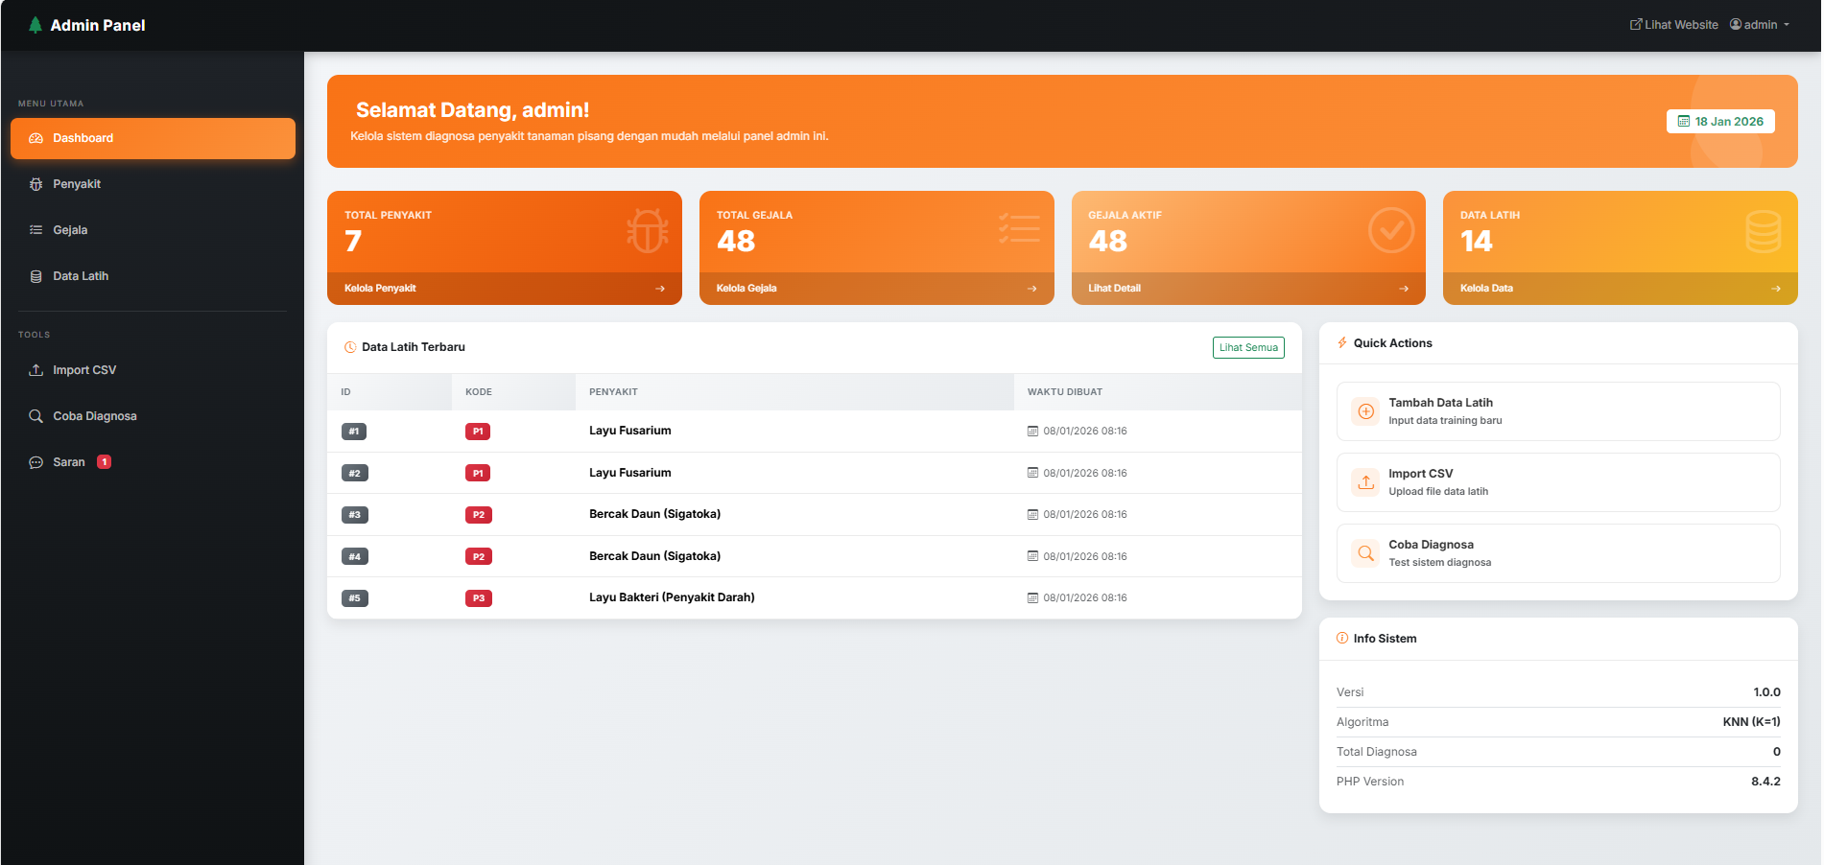The image size is (1824, 865).
Task: Open the Saran menu entry
Action: coord(69,461)
